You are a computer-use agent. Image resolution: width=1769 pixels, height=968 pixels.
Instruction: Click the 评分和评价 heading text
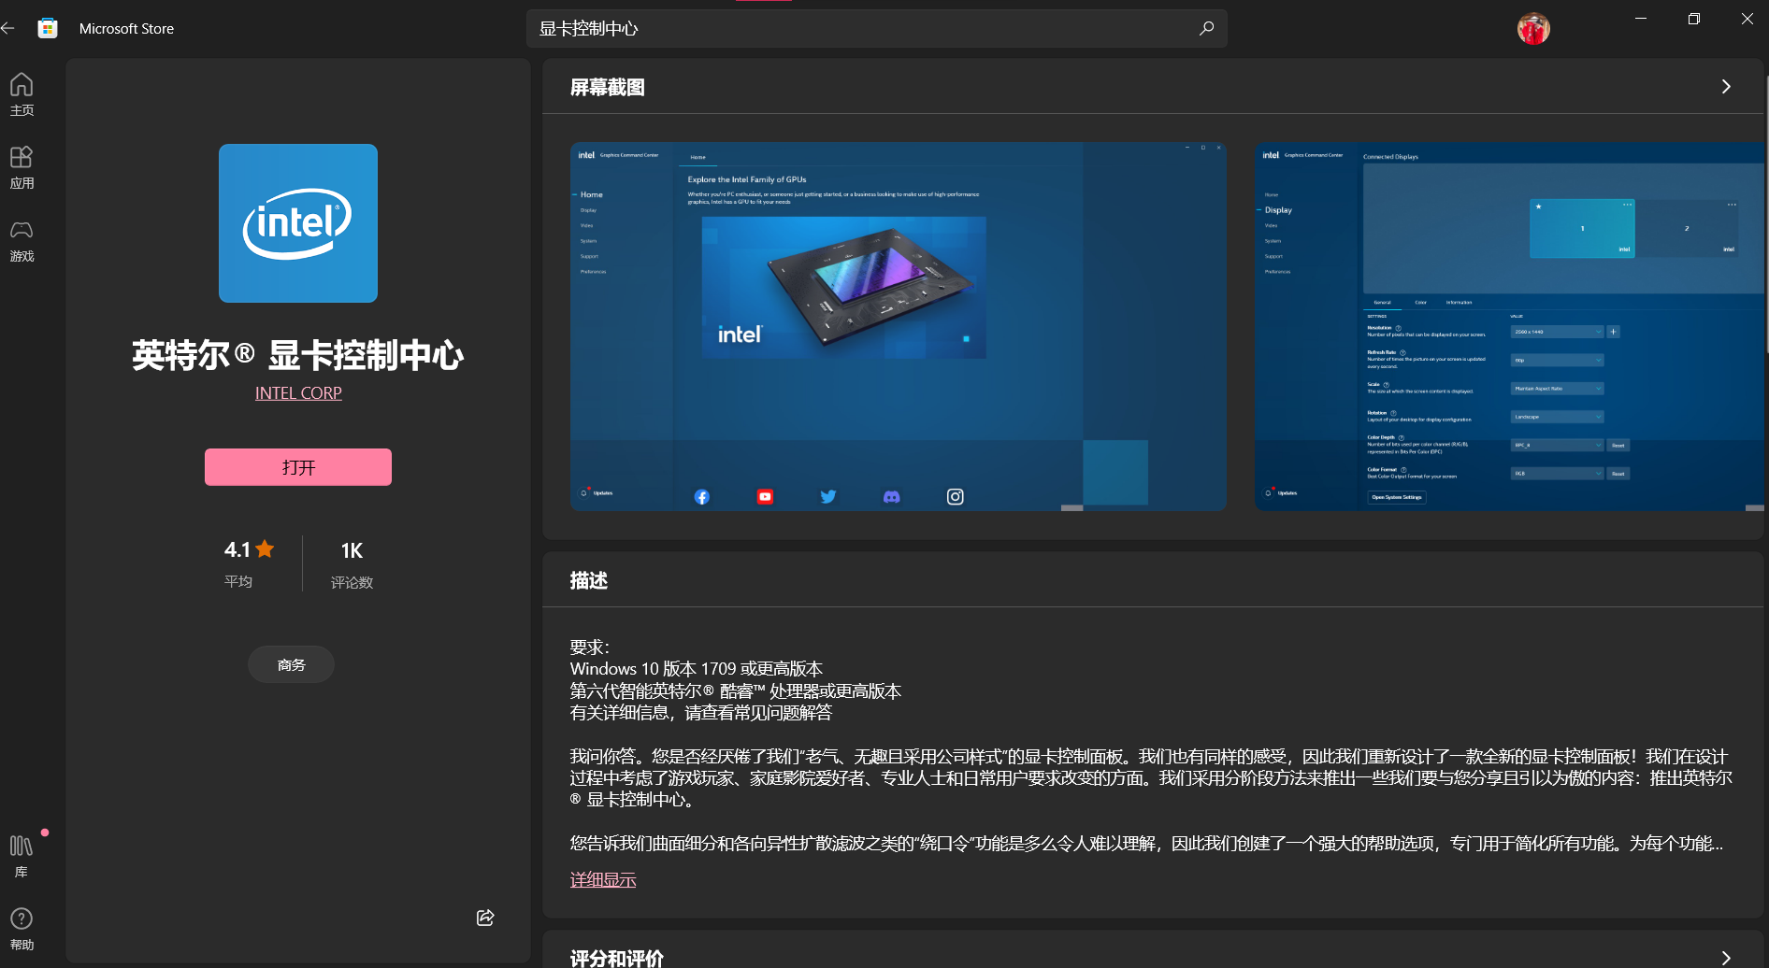point(617,958)
